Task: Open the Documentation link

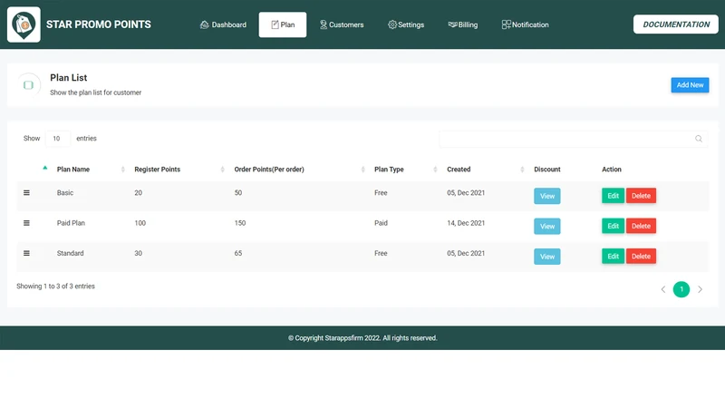Action: tap(676, 24)
